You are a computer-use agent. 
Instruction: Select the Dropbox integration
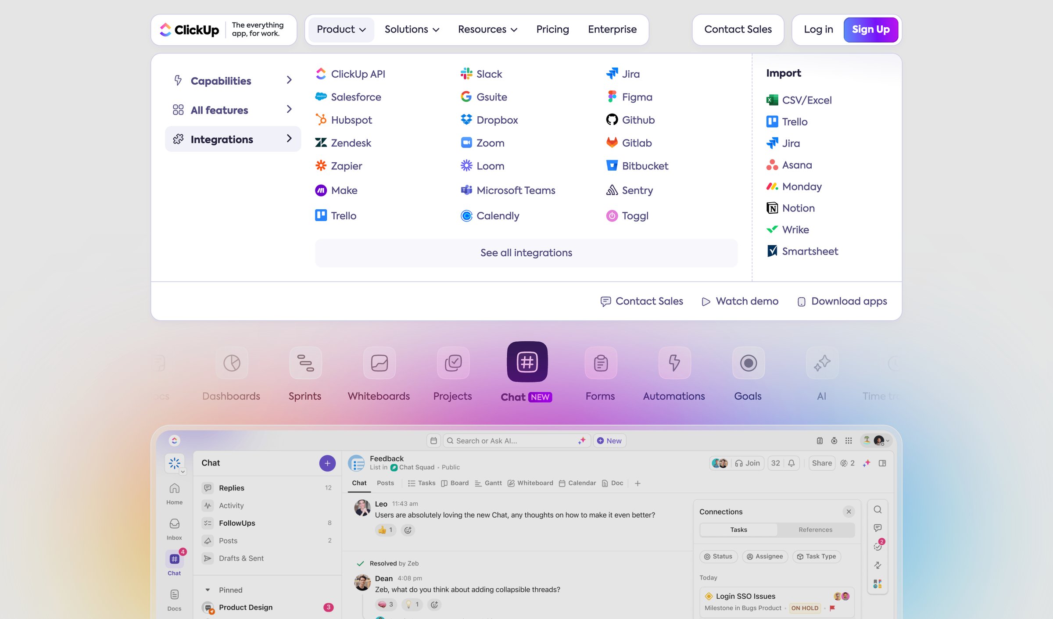coord(489,120)
